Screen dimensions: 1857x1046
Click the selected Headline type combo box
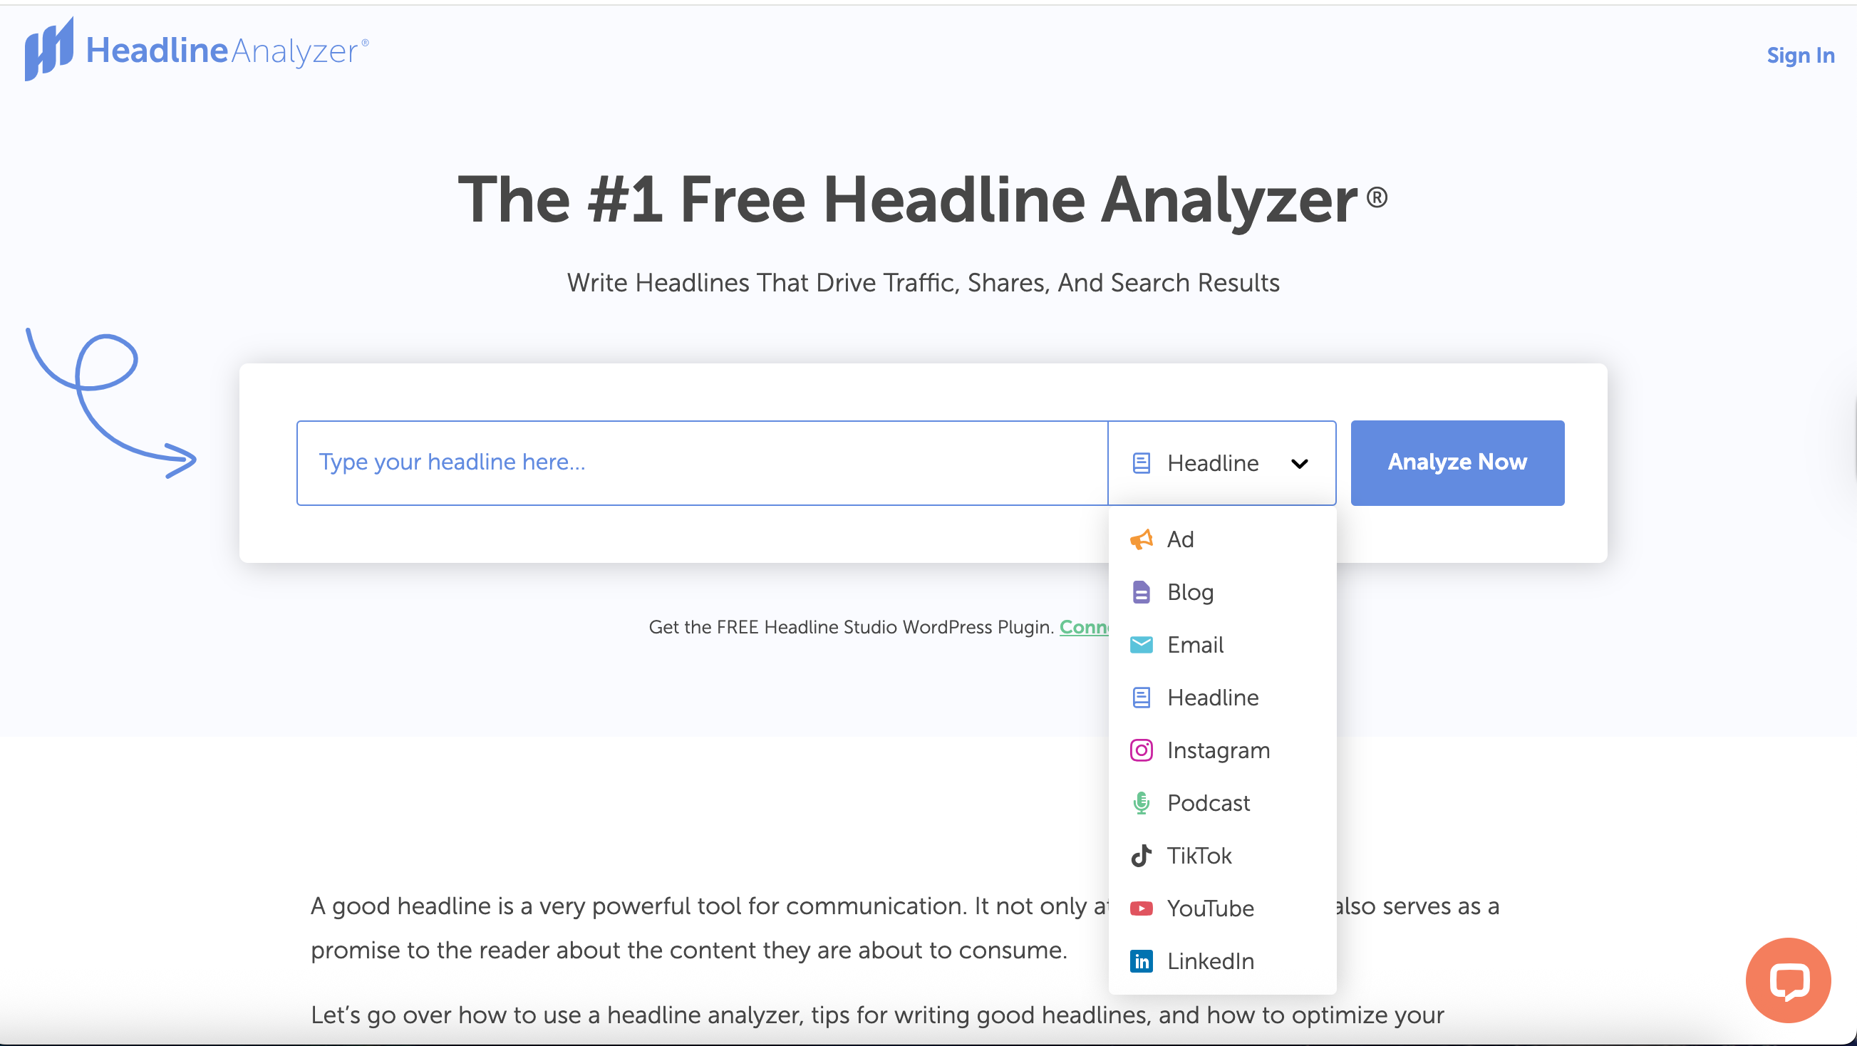(x=1221, y=463)
